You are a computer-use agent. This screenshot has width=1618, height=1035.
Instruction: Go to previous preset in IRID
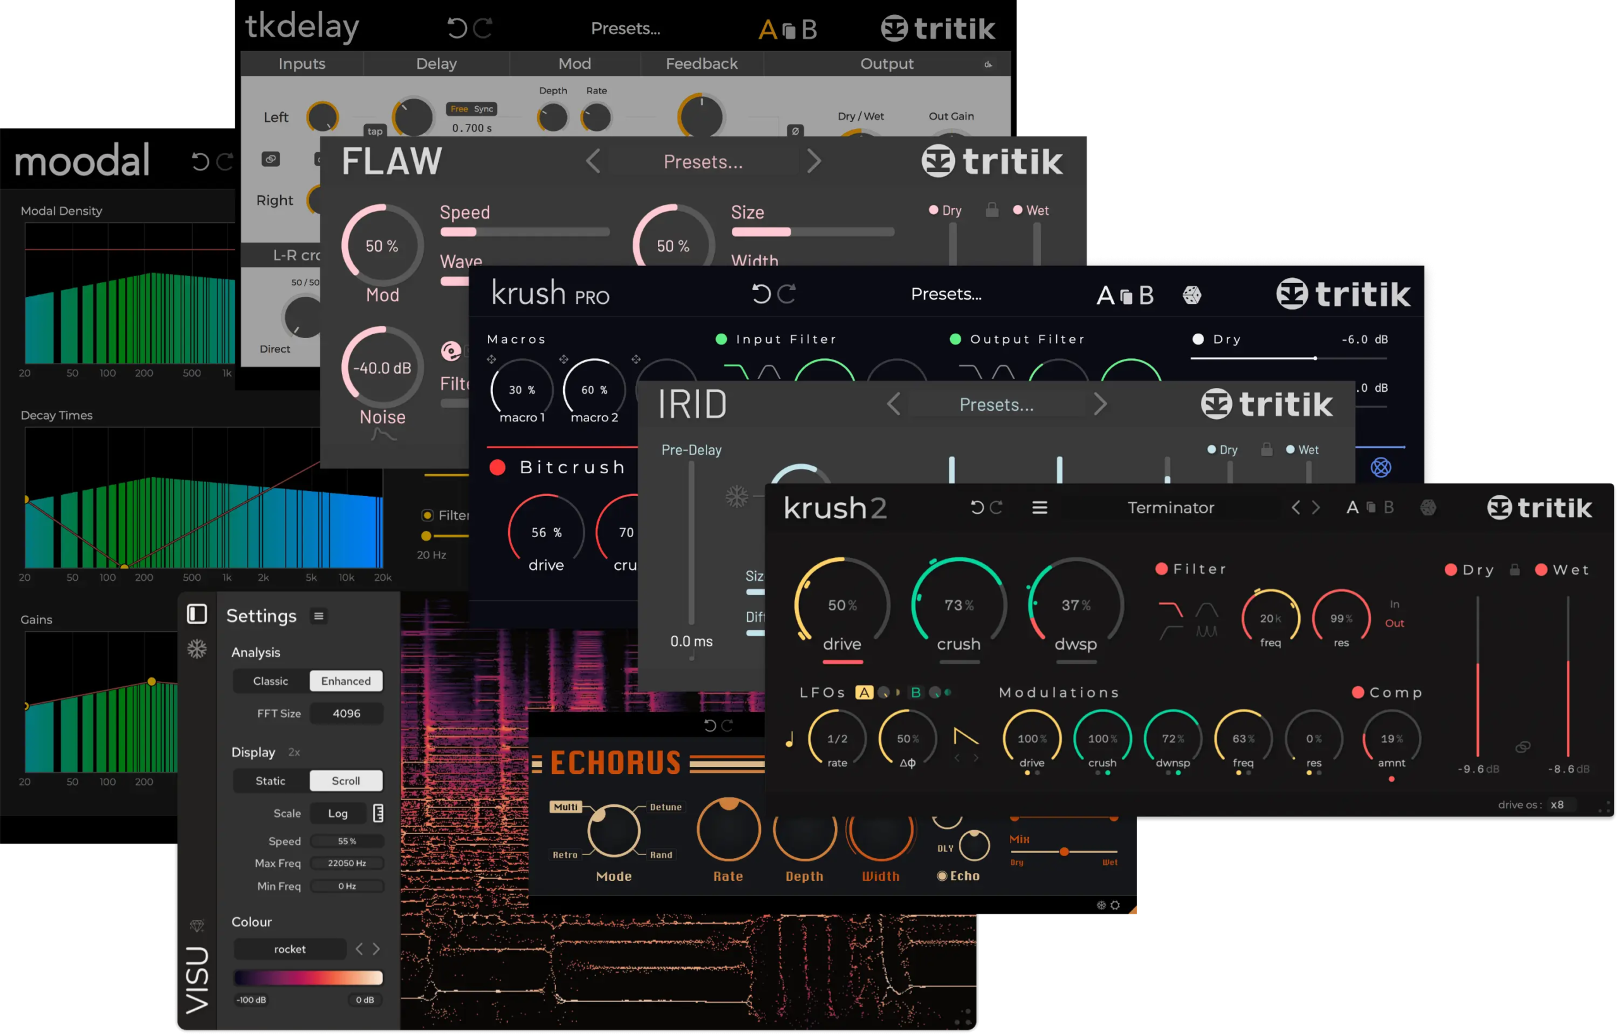[893, 404]
